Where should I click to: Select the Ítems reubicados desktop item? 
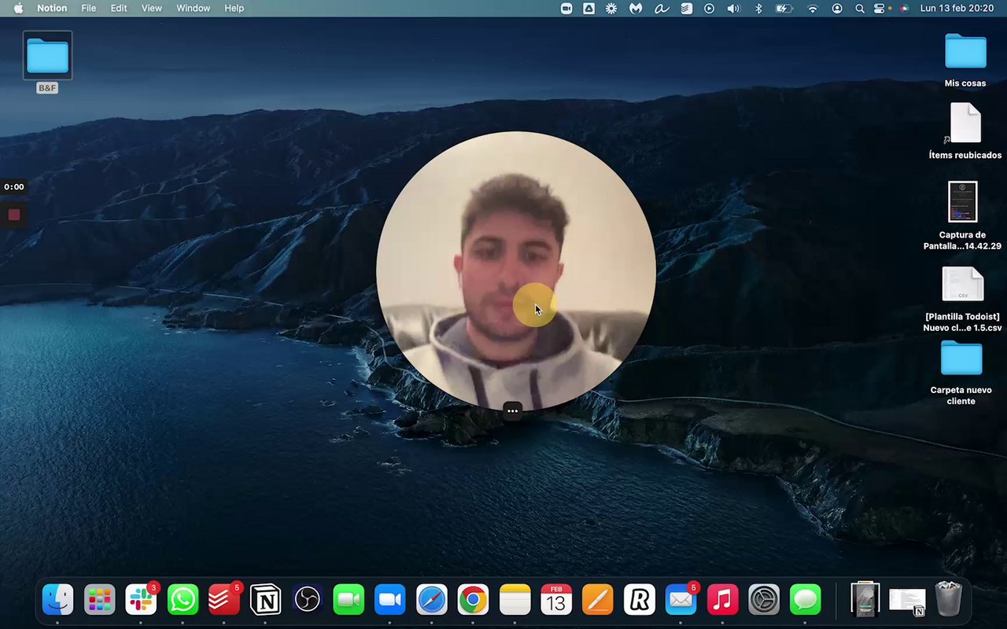(965, 131)
